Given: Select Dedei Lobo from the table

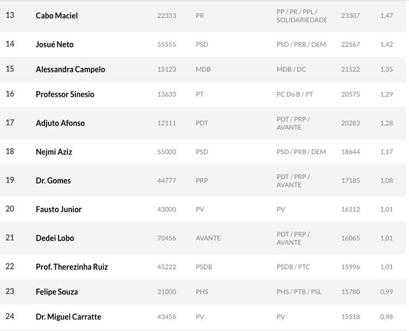Looking at the screenshot, I should tap(55, 238).
